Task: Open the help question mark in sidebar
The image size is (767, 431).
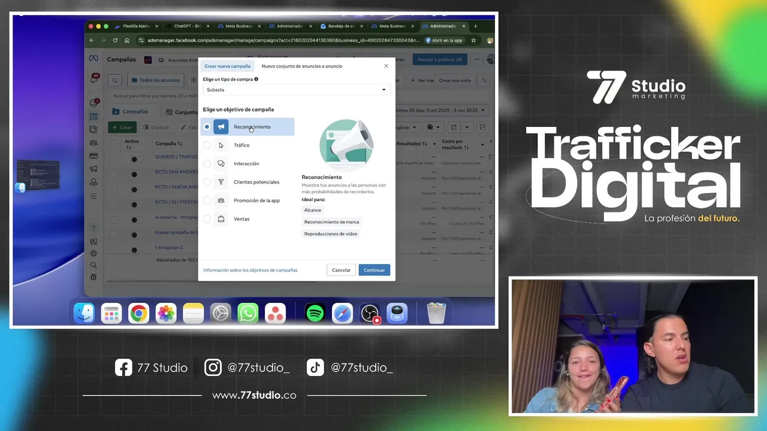Action: tap(93, 229)
